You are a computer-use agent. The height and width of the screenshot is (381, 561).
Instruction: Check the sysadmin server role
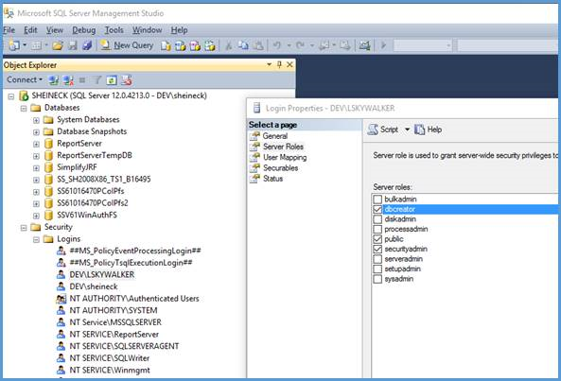(x=377, y=279)
